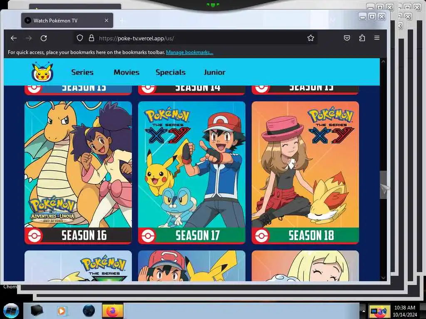Click the browser forward arrow
Viewport: 426px width, 319px height.
tap(29, 38)
